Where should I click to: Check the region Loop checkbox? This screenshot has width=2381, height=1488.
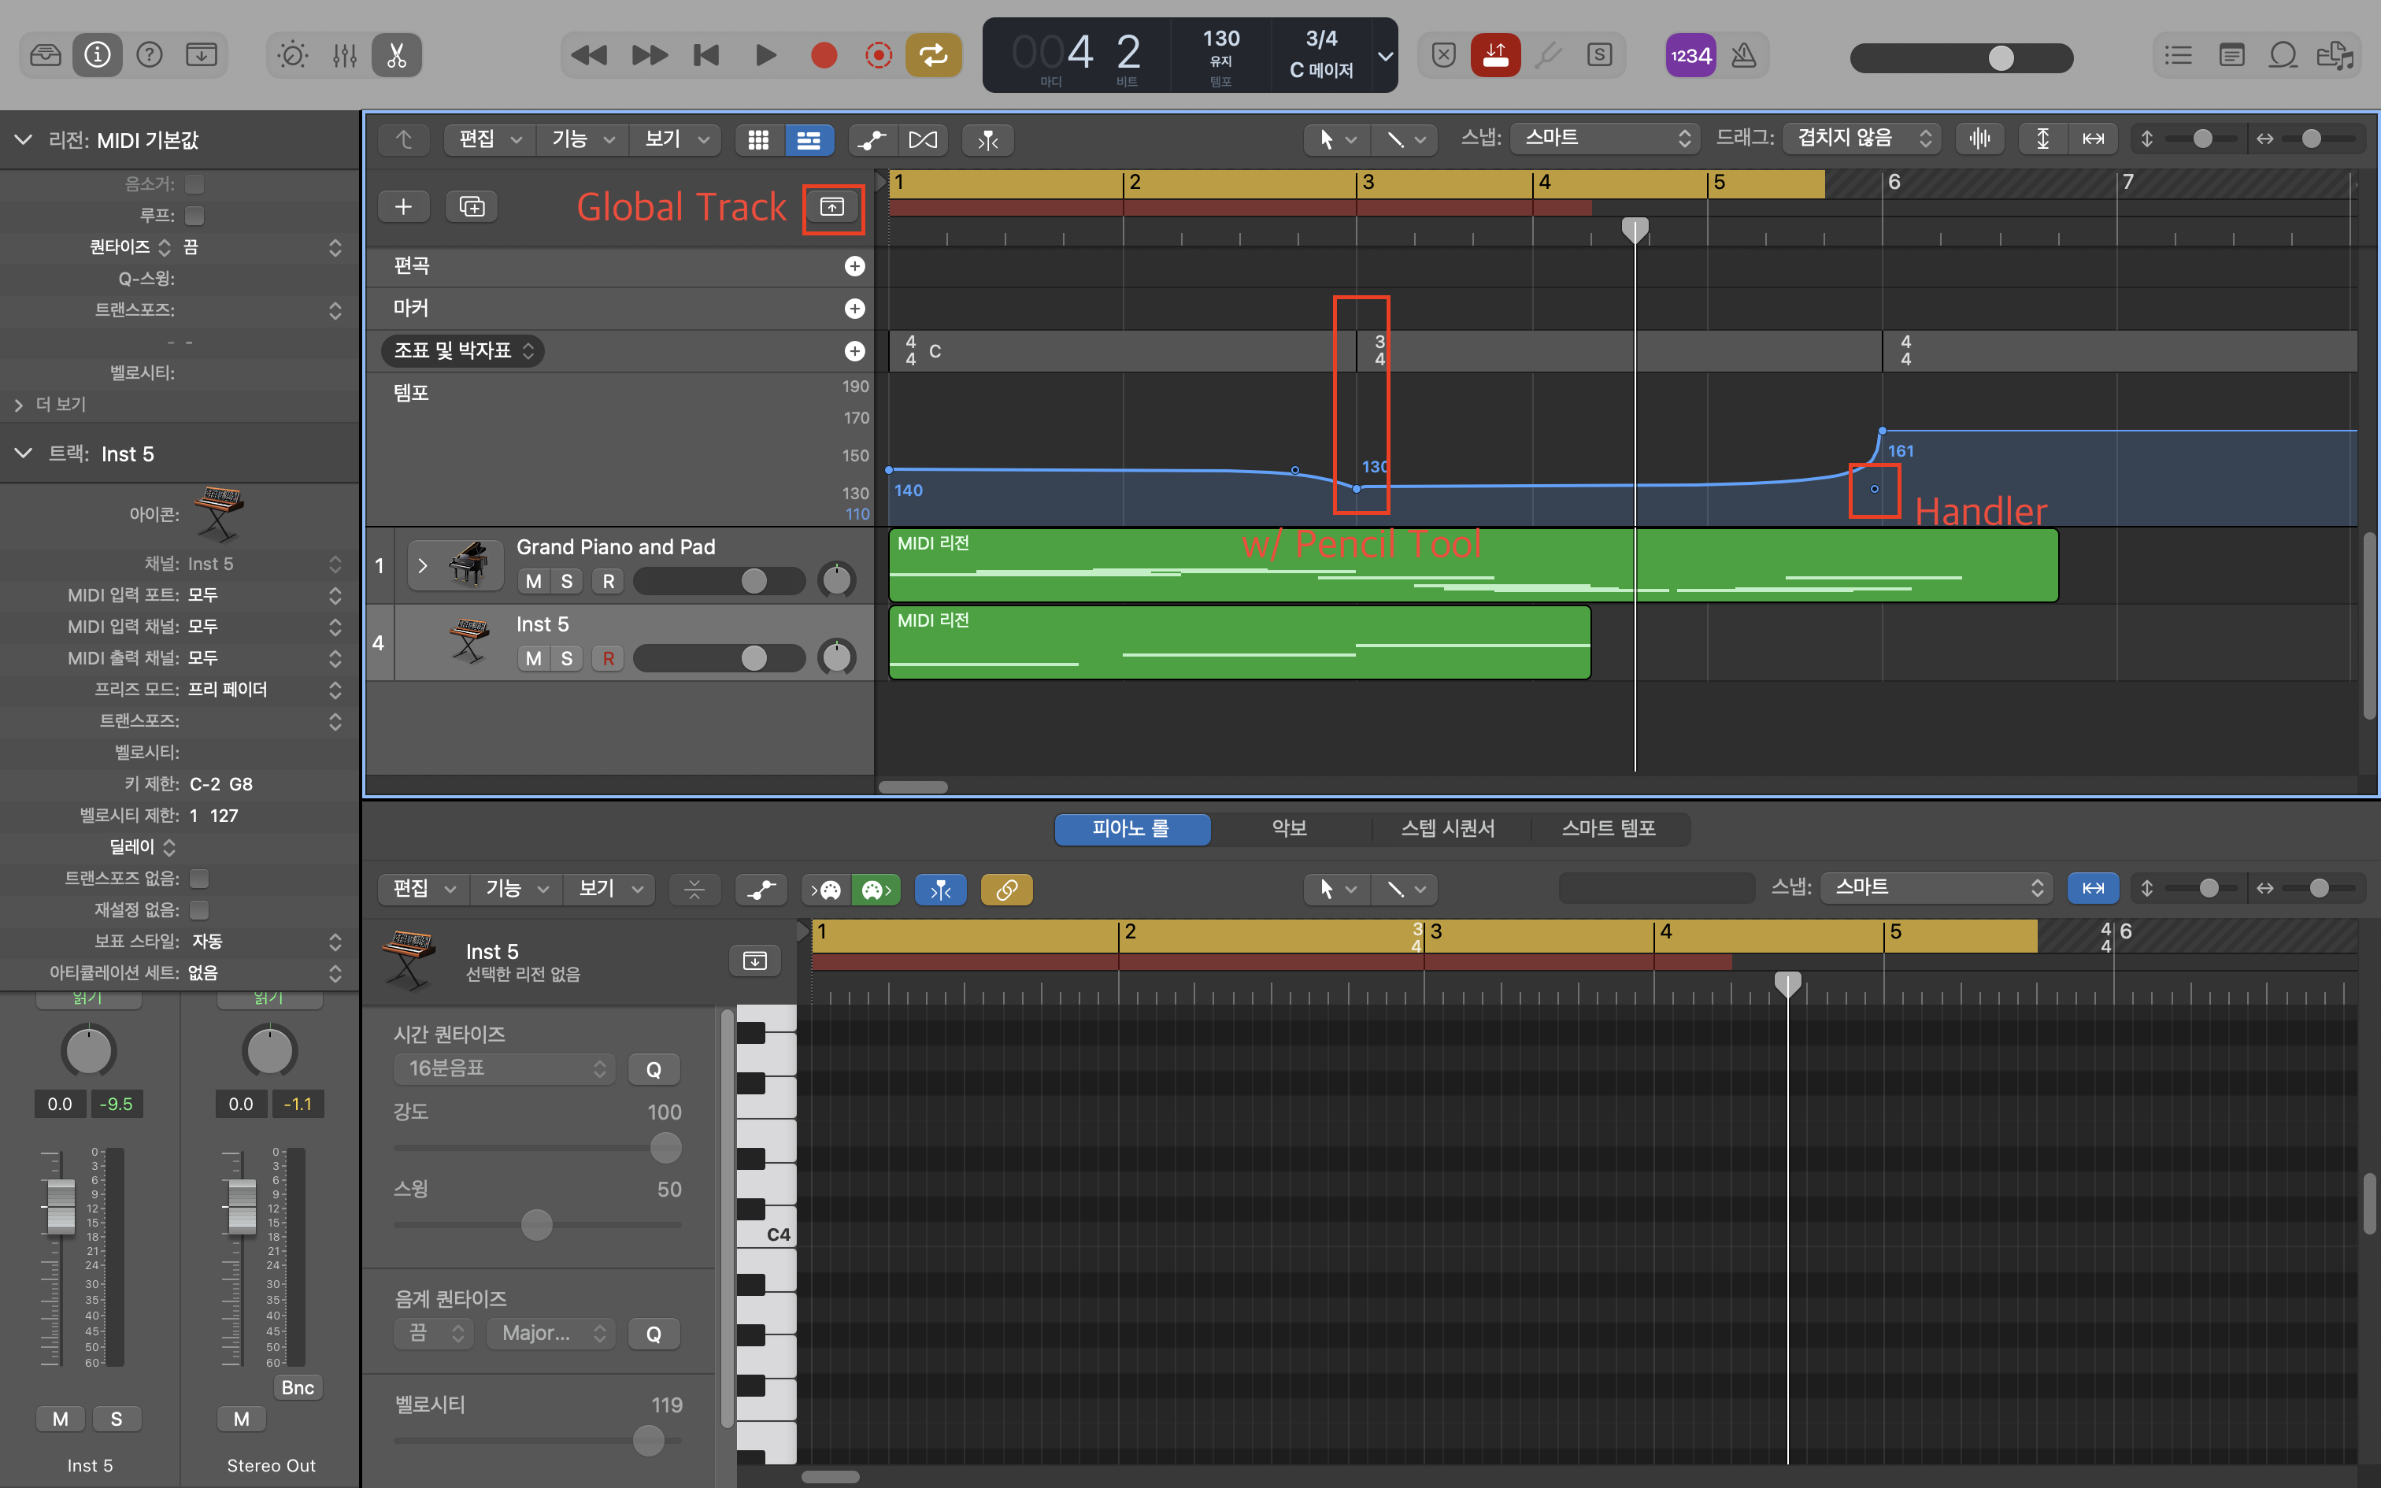click(194, 216)
